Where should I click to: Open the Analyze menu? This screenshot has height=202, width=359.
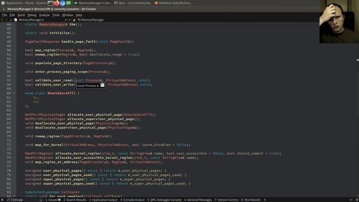pyautogui.click(x=44, y=15)
